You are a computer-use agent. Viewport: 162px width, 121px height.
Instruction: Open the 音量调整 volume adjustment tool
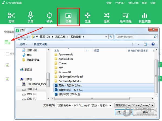[144, 17]
